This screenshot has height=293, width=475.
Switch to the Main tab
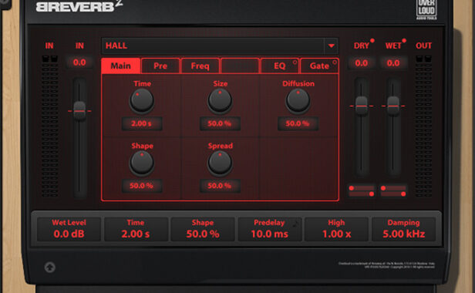(120, 66)
